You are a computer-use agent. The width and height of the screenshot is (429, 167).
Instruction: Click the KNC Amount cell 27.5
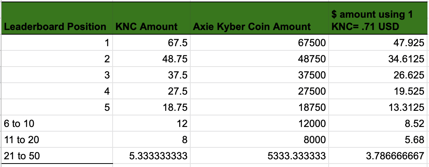(151, 91)
